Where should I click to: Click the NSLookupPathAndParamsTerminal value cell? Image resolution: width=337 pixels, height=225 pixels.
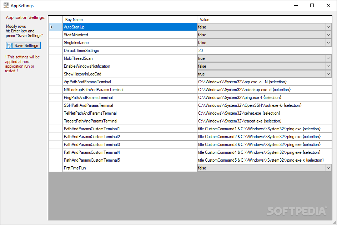pyautogui.click(x=265, y=90)
